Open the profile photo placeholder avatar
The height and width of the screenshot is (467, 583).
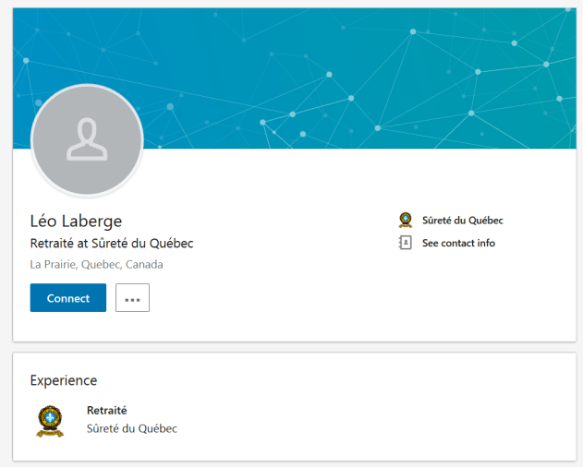pos(87,139)
